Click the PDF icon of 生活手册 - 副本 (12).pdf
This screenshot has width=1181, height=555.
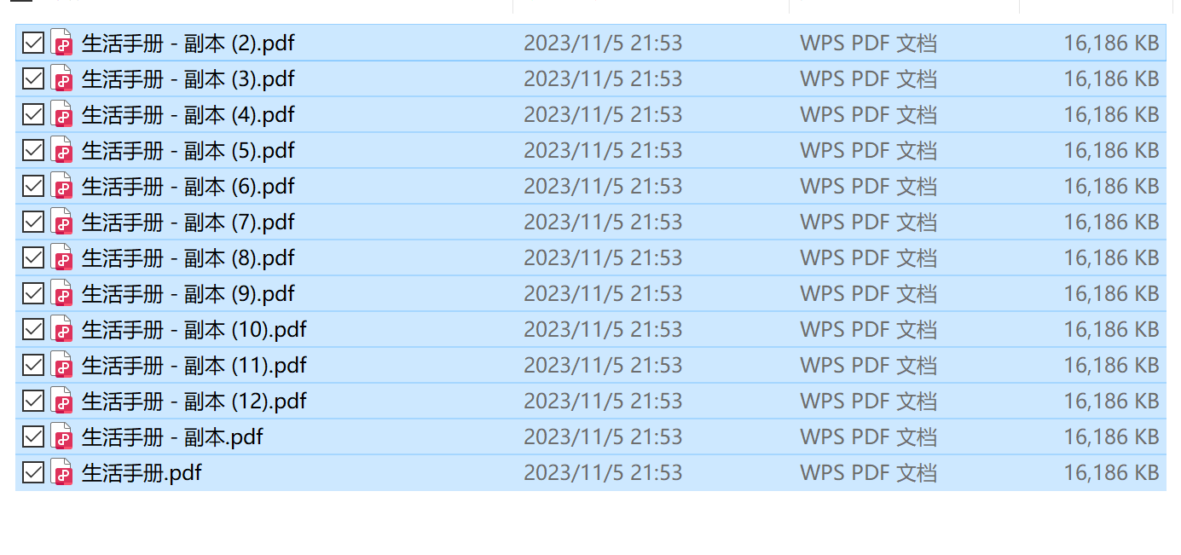point(61,401)
